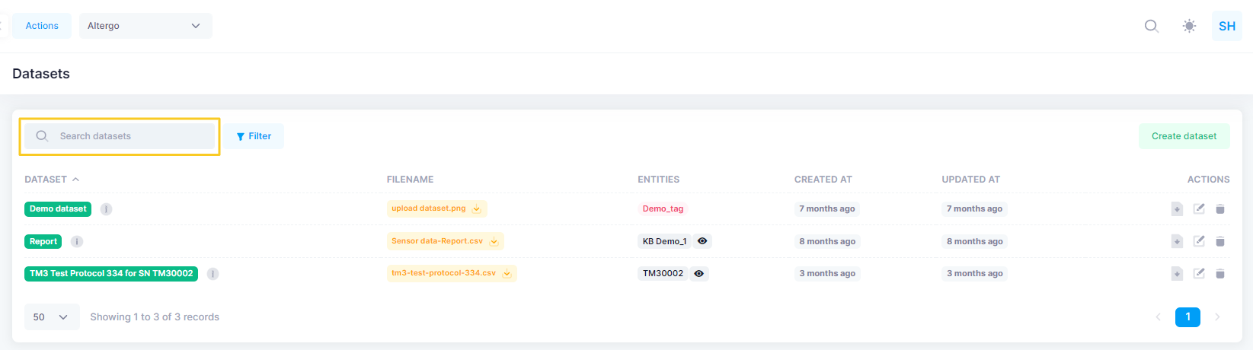Screen dimensions: 1253x350
Task: Download the upload dataset.png file
Action: point(476,208)
